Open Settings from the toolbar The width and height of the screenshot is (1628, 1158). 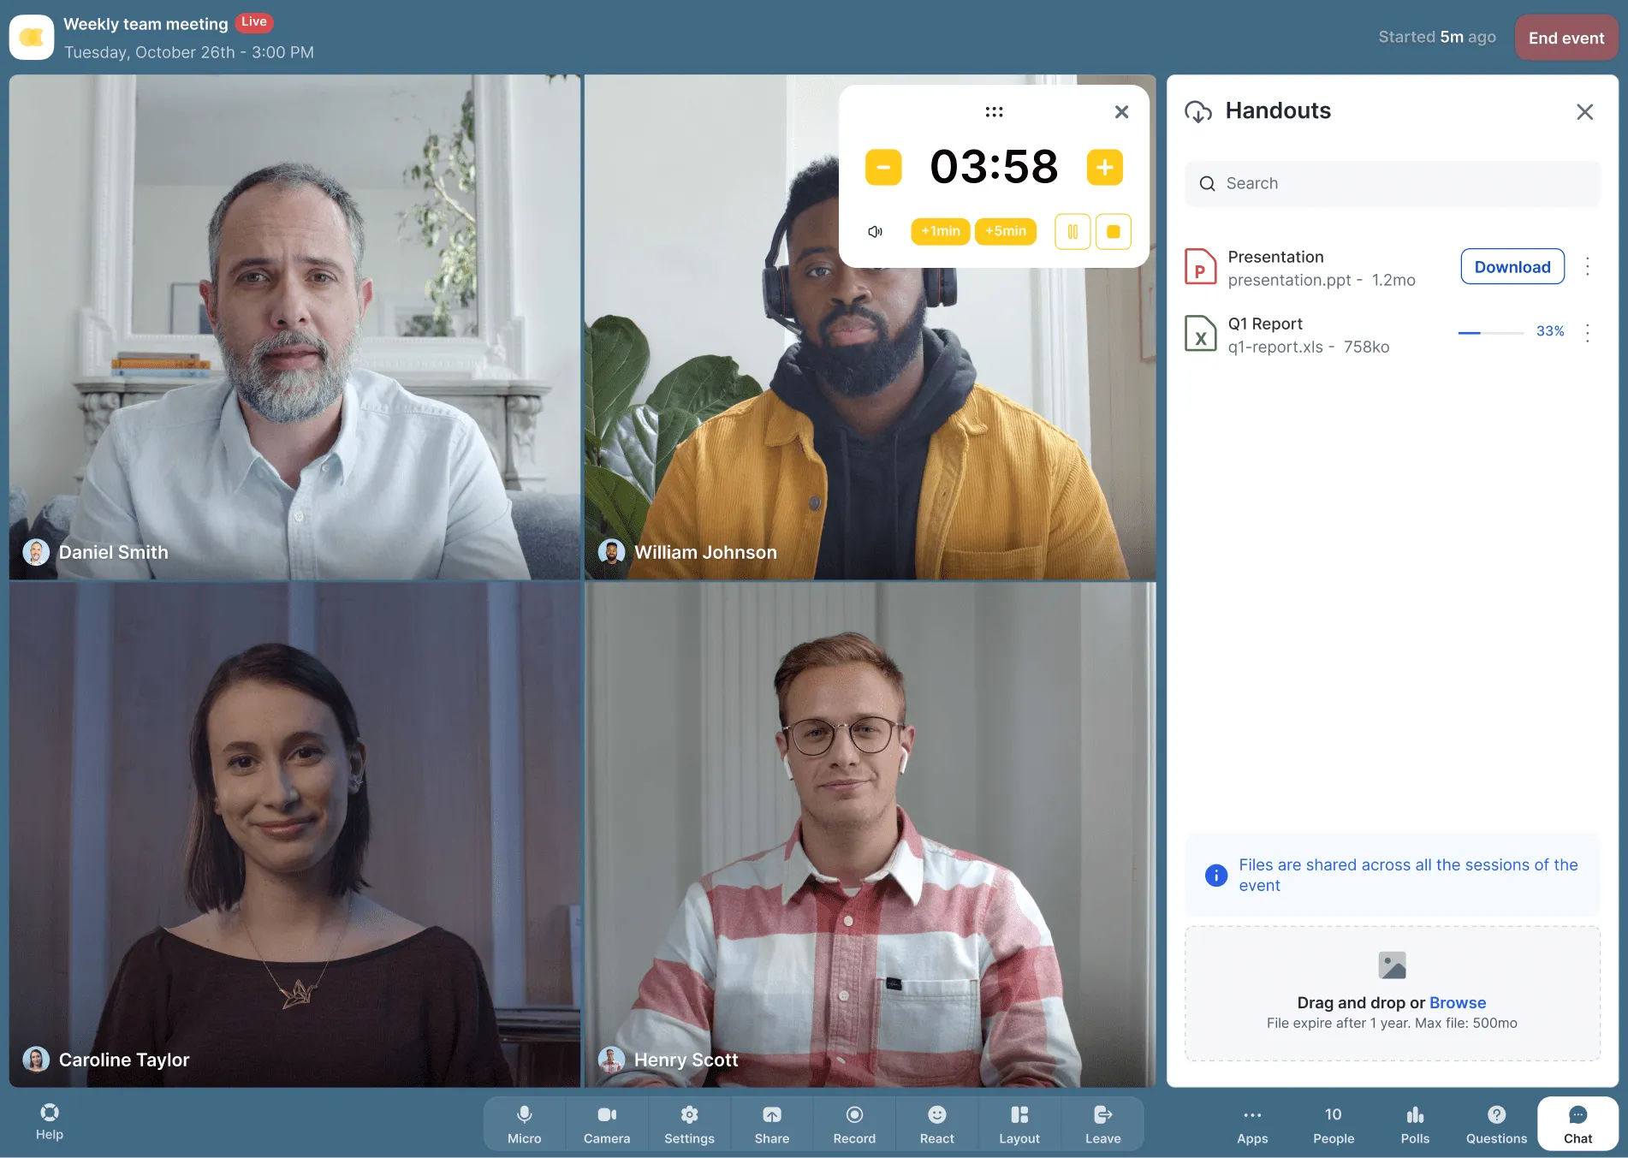(689, 1124)
